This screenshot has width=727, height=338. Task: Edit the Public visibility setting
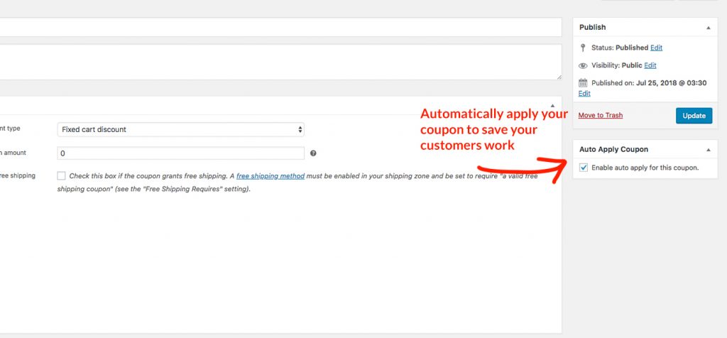click(650, 65)
